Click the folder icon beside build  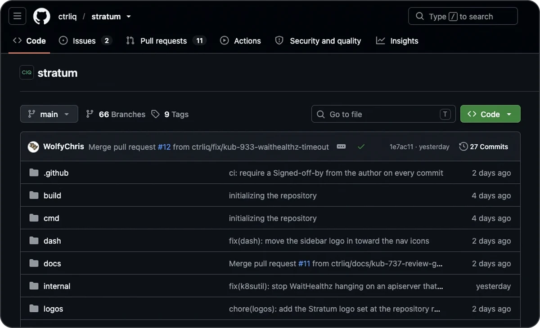point(34,195)
